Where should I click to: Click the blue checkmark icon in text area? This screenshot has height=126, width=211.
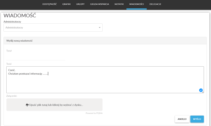point(201,90)
